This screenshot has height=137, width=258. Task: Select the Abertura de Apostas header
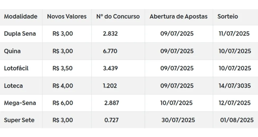click(x=178, y=16)
